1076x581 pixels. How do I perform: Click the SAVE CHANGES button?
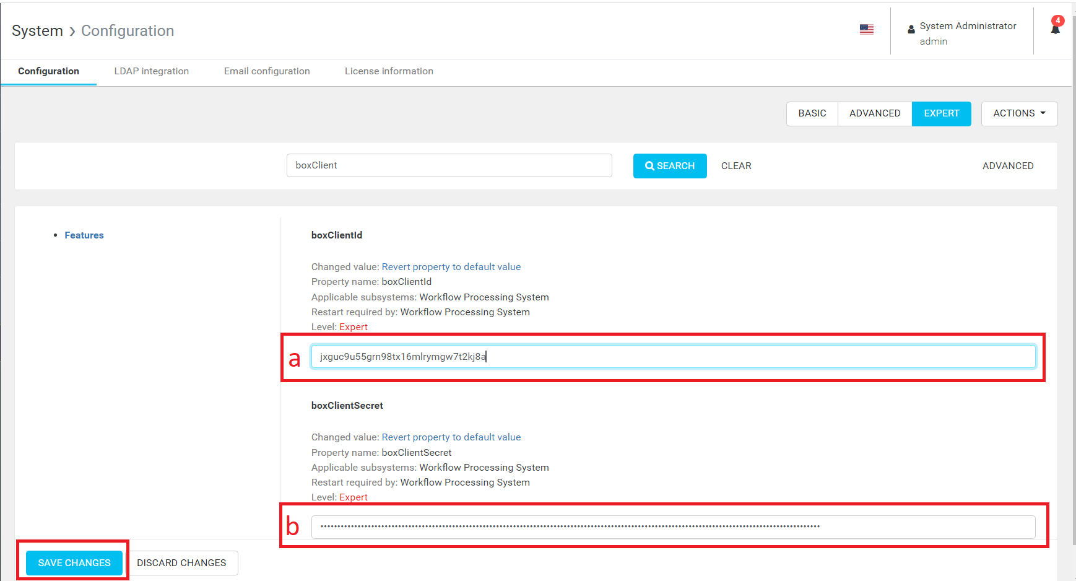click(x=74, y=563)
